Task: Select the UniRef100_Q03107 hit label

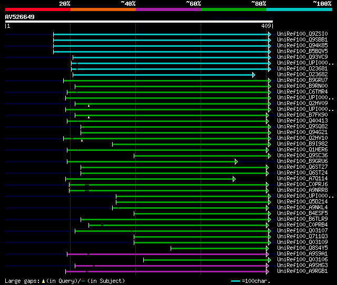Action: [x=302, y=231]
